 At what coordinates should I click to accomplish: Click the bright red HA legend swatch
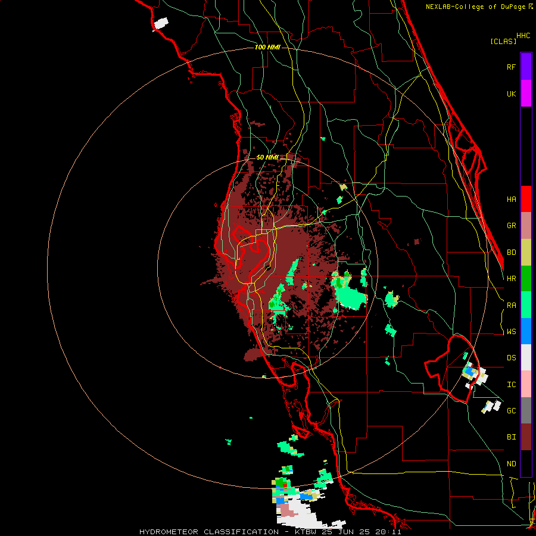(526, 199)
